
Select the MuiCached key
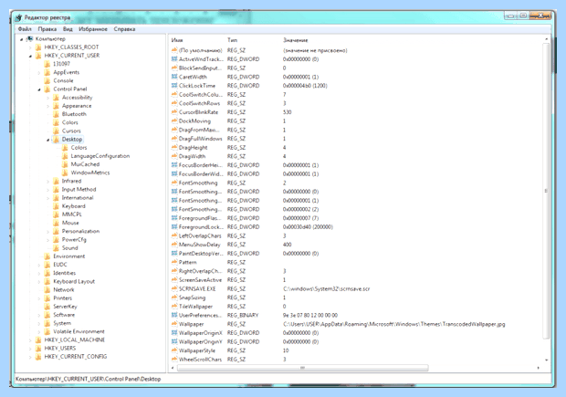(x=85, y=164)
